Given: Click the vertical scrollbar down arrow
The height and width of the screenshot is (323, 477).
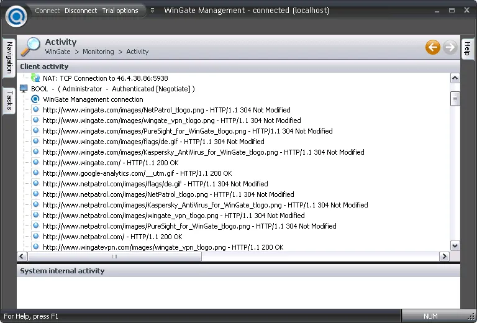Looking at the screenshot, I should (x=455, y=246).
